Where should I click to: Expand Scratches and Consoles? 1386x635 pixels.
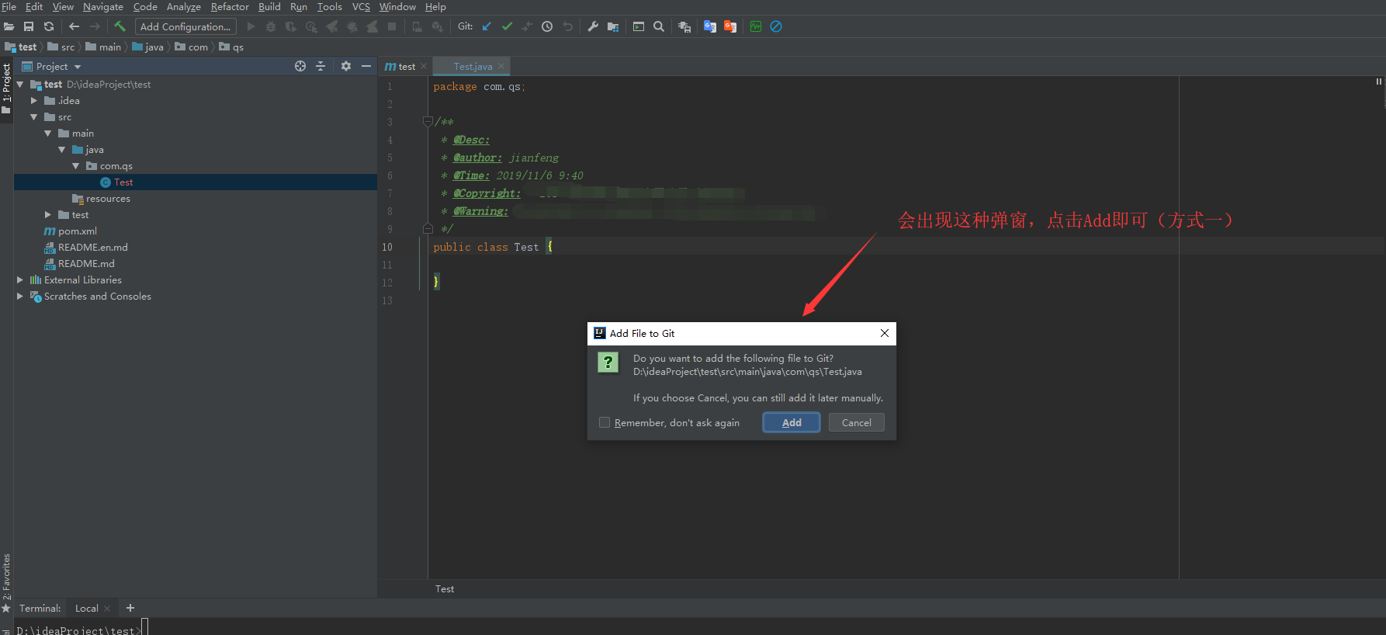[x=20, y=296]
